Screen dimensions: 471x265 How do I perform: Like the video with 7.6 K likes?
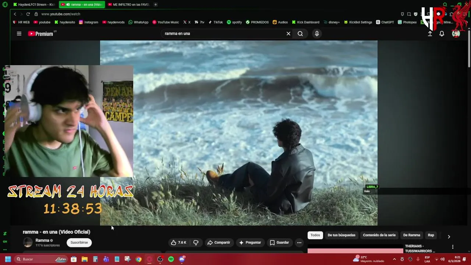coord(178,243)
